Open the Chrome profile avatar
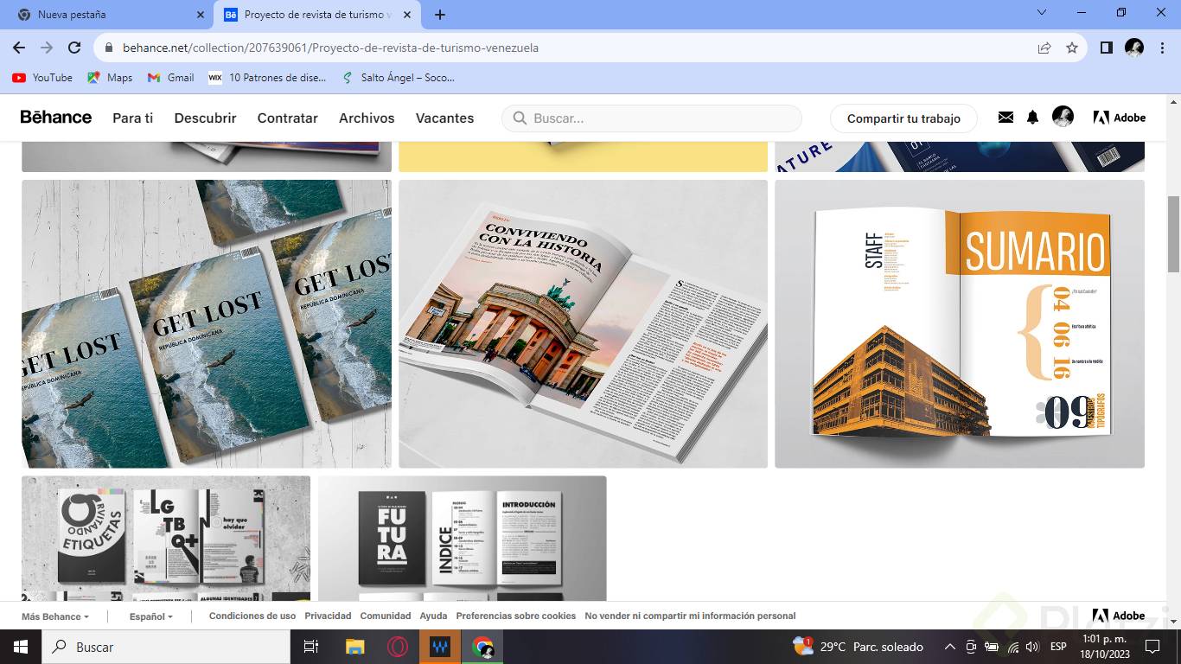 1134,48
